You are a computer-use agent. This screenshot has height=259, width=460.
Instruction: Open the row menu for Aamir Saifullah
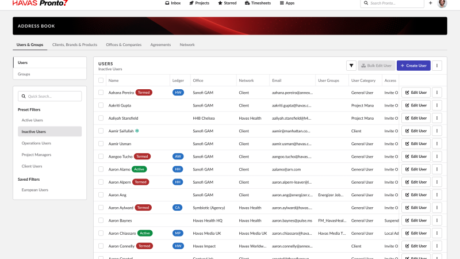(437, 131)
